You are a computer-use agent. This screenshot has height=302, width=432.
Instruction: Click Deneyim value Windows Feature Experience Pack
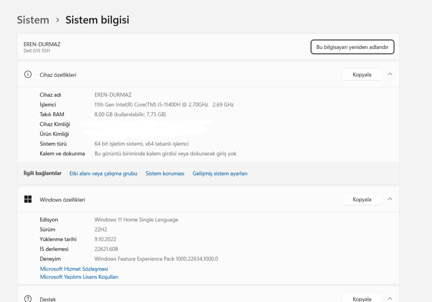tap(156, 259)
